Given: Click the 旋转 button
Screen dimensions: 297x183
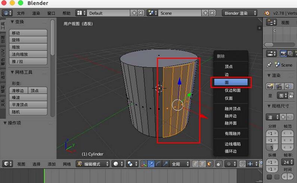Looking at the screenshot, I should [x=28, y=40].
